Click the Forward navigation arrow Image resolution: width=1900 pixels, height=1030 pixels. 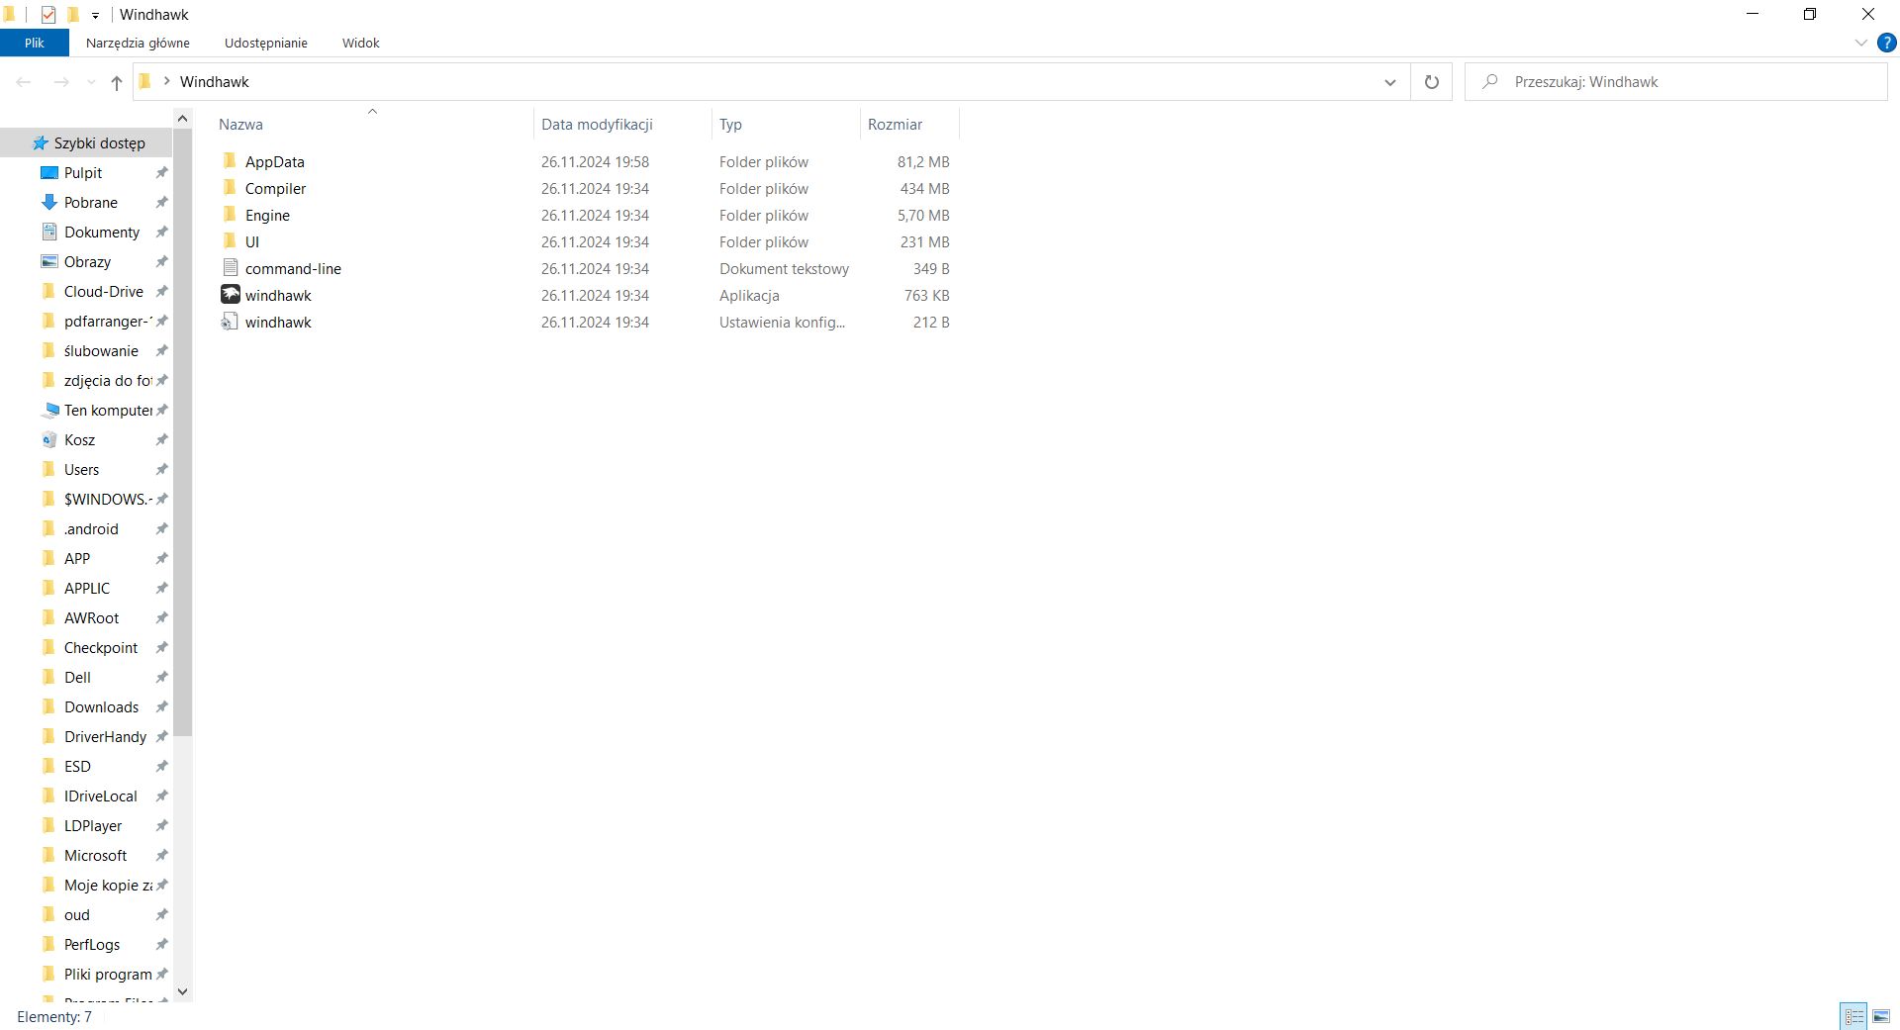pyautogui.click(x=61, y=82)
